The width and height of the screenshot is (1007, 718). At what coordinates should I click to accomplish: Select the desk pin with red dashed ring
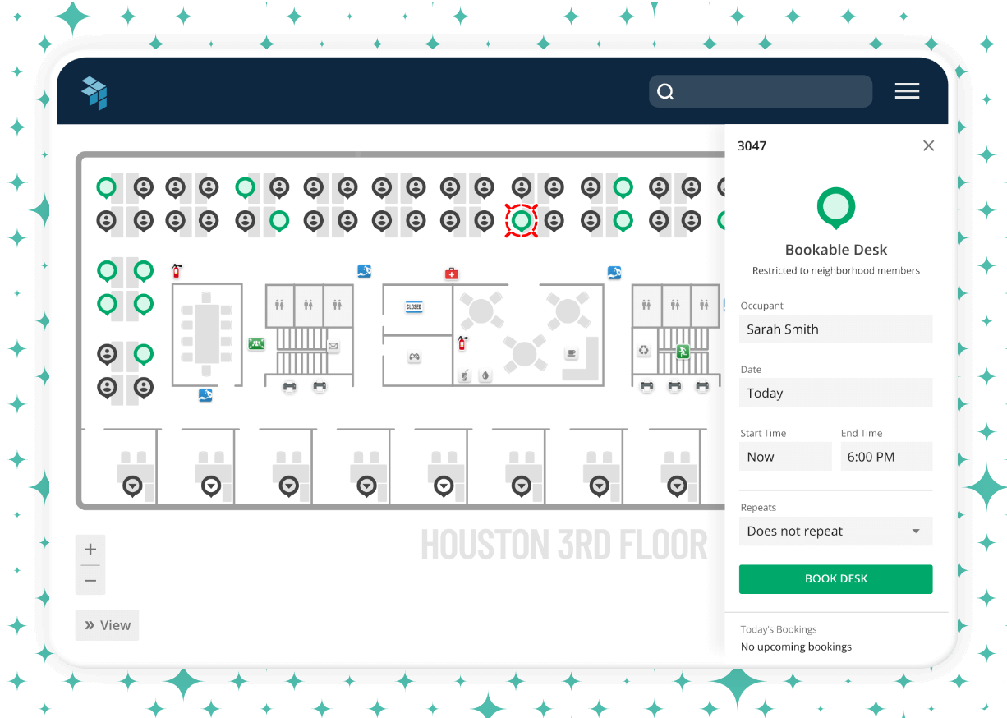click(x=521, y=220)
